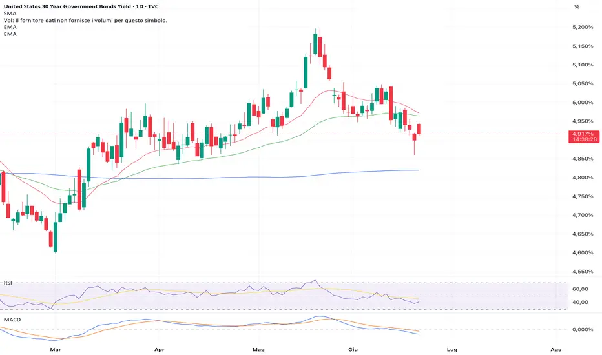This screenshot has width=602, height=355.
Task: Click the latest red candle at chart right edge
Action: [419, 129]
